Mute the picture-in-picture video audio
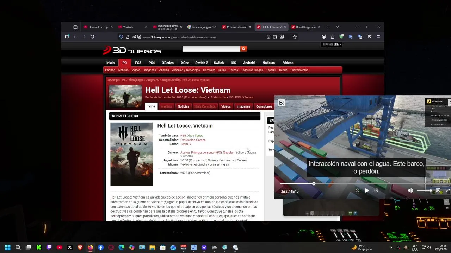The image size is (451, 253). [410, 190]
